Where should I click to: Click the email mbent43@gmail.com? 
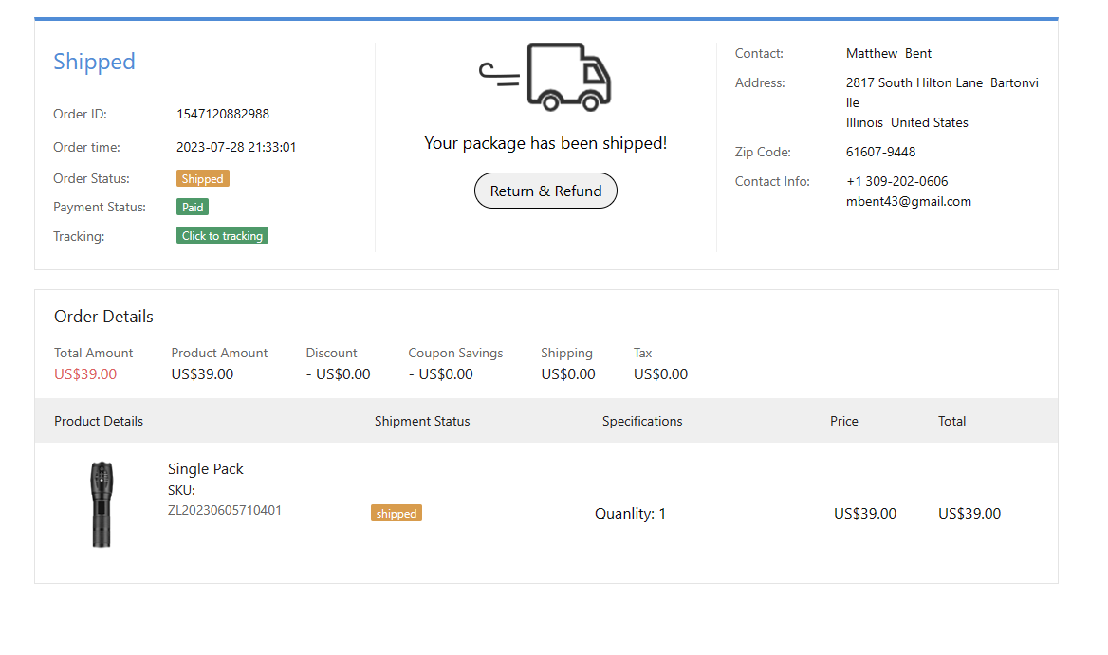coord(908,201)
